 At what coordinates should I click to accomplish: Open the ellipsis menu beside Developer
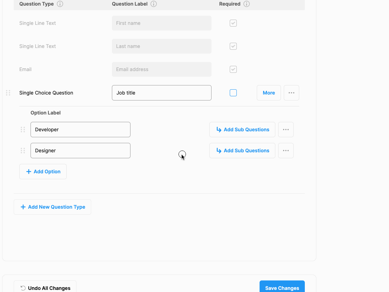tap(286, 130)
